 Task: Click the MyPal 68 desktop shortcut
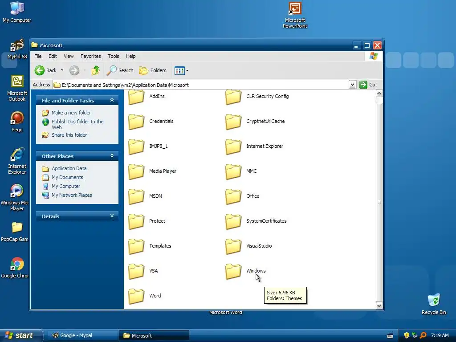click(17, 49)
